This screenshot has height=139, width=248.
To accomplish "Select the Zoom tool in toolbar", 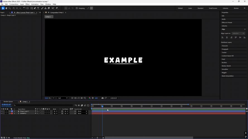I will coord(9,8).
